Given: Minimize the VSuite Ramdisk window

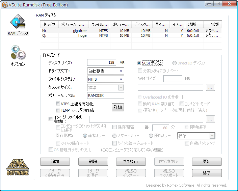Looking at the screenshot, I should 209,4.
